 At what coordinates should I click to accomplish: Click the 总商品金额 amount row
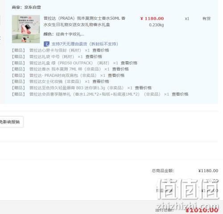[185, 171]
